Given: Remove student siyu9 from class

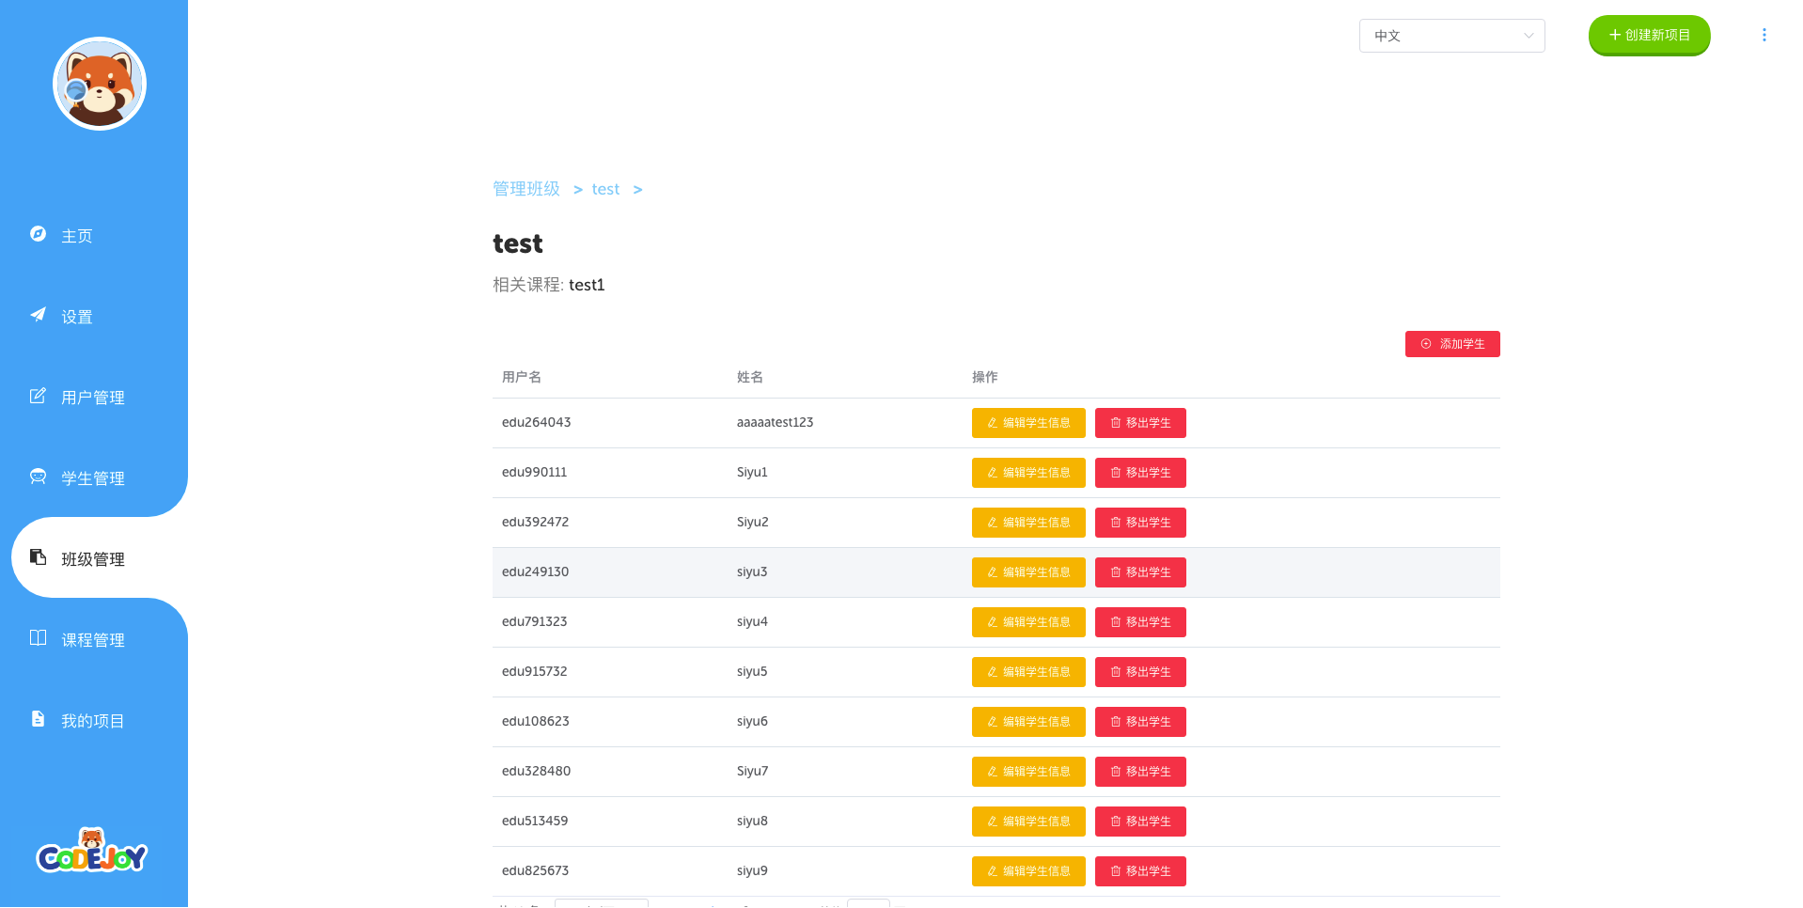Looking at the screenshot, I should pyautogui.click(x=1140, y=871).
